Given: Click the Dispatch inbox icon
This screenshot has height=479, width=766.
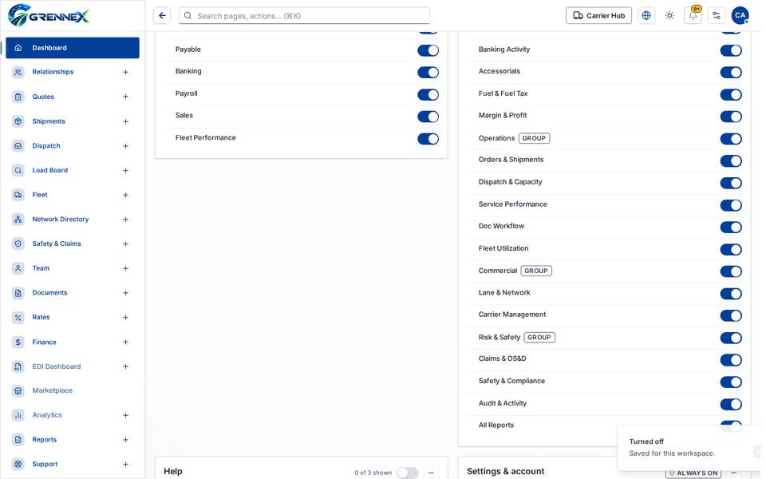Looking at the screenshot, I should point(18,145).
